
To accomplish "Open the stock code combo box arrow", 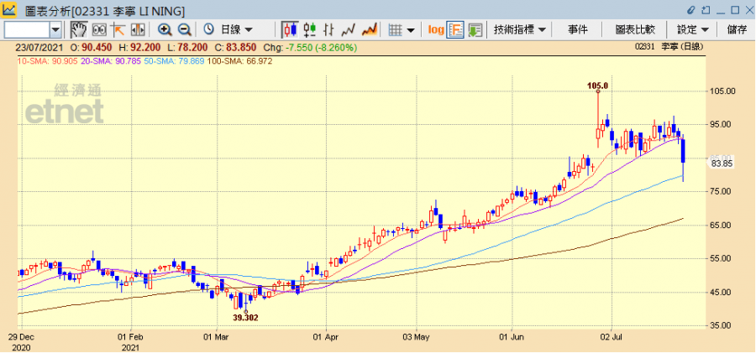I will click(55, 29).
